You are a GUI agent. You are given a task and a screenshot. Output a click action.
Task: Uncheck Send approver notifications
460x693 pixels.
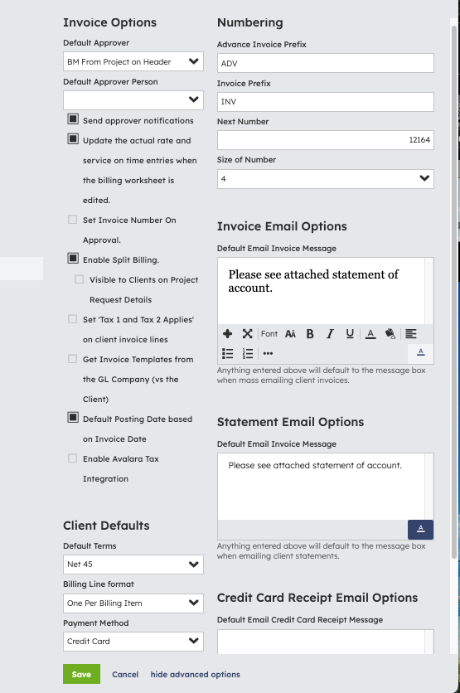(x=73, y=119)
